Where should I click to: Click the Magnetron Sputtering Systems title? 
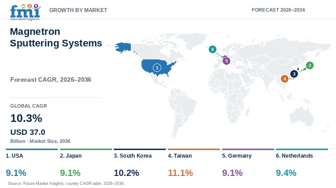tap(56, 38)
